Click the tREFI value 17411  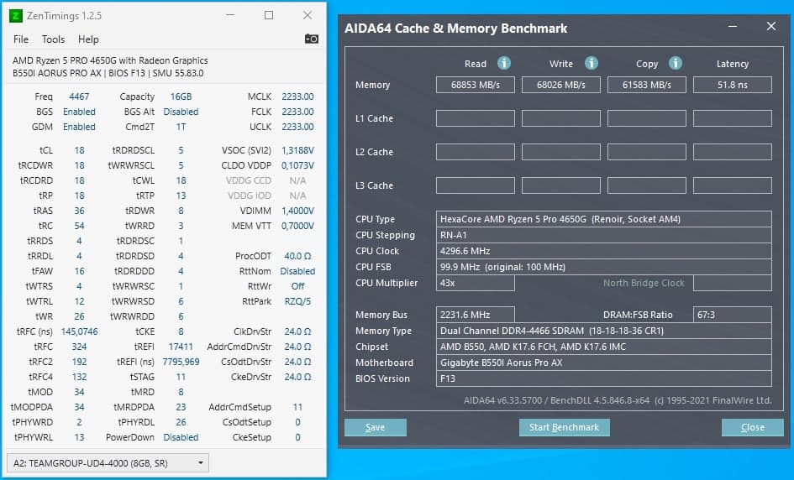[181, 347]
